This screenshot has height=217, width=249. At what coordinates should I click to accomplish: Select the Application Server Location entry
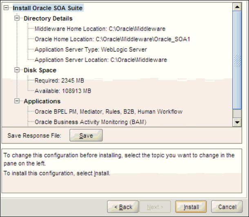pos(101,60)
